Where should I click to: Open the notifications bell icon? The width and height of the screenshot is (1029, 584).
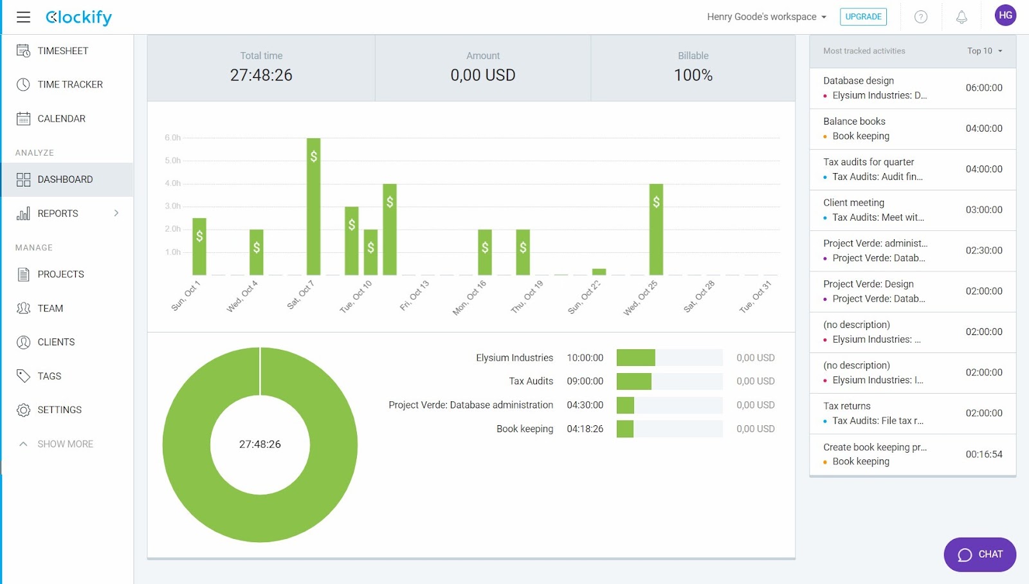[961, 17]
